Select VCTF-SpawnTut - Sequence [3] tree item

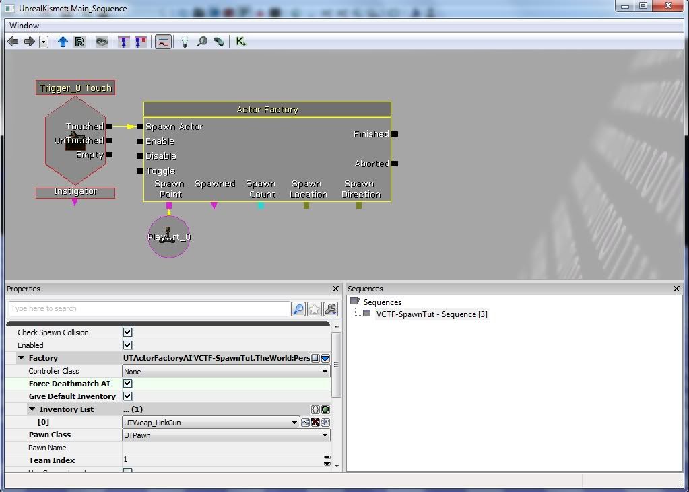pos(432,314)
